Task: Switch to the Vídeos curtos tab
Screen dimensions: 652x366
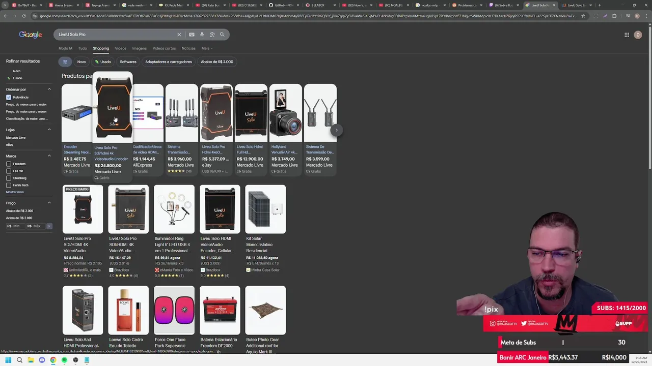Action: pos(164,48)
